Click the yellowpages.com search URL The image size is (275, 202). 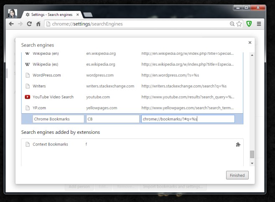point(188,108)
